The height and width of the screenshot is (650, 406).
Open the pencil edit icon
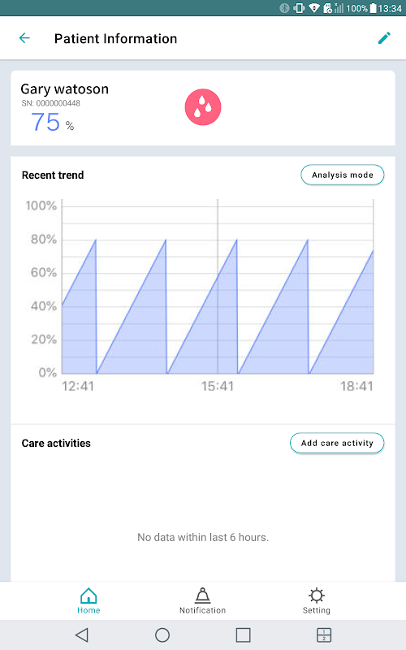point(384,38)
